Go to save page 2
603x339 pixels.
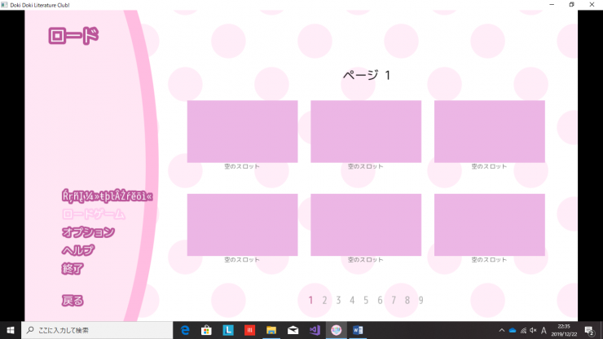click(324, 300)
